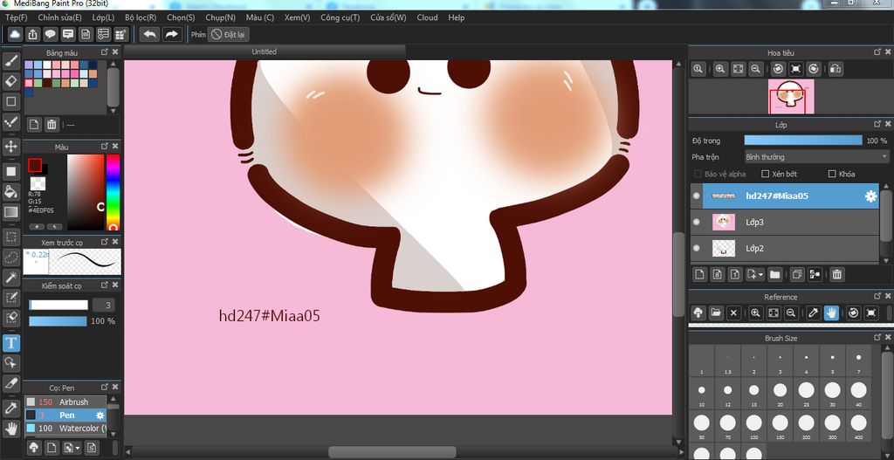The image size is (894, 460).
Task: Select the Lasso tool
Action: coord(10,257)
